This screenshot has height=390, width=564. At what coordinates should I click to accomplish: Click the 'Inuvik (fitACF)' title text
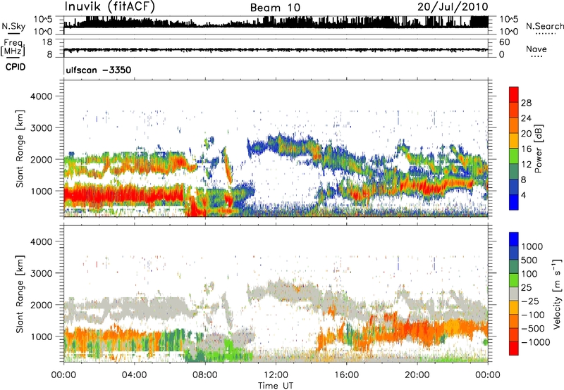[x=110, y=7]
